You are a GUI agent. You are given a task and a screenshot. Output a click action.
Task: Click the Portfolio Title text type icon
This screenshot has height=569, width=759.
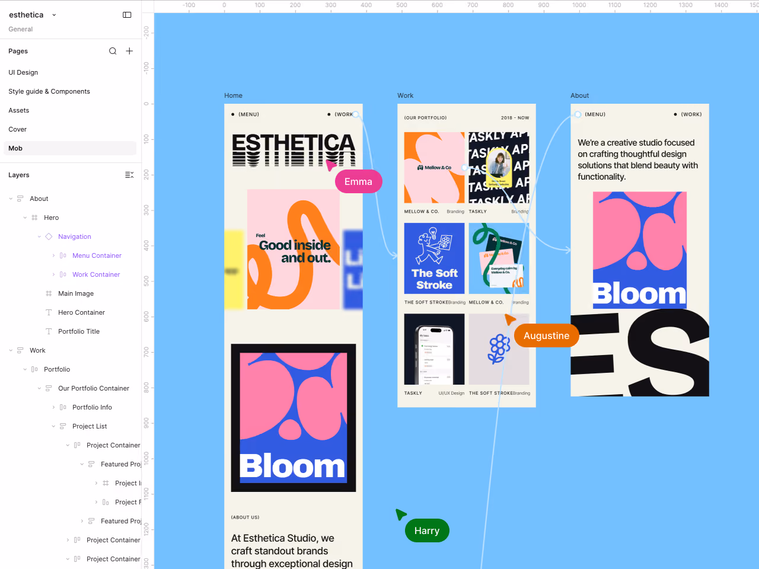pyautogui.click(x=49, y=331)
